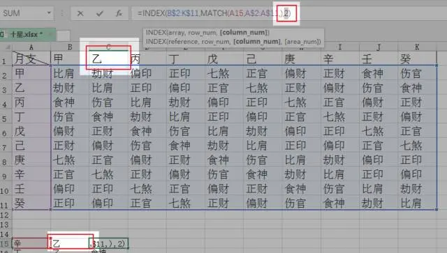This screenshot has width=447, height=253.
Task: Select cell A15 containing 辛
Action: pos(31,243)
